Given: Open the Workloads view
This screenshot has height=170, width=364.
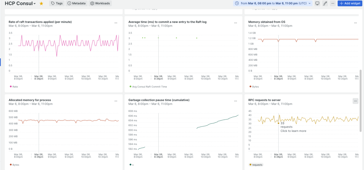Looking at the screenshot, I should 100,3.
